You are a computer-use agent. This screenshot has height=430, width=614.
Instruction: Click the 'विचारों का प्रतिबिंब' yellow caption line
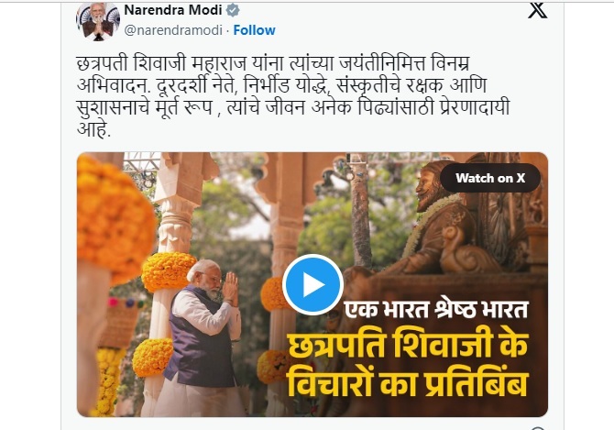[x=408, y=381]
